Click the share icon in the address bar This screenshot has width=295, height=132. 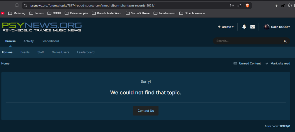[239, 6]
